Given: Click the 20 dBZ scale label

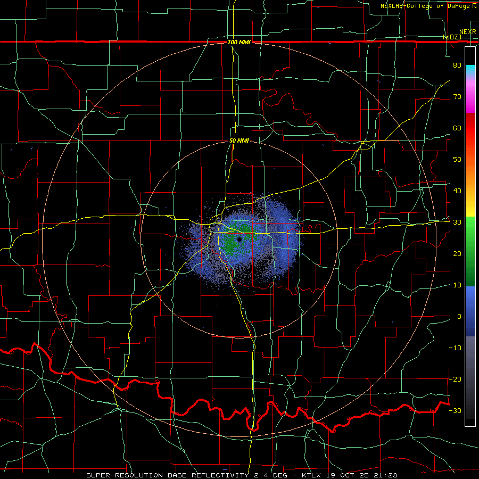Looking at the screenshot, I should coord(457,253).
